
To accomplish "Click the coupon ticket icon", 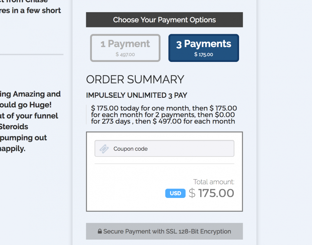I will click(104, 149).
